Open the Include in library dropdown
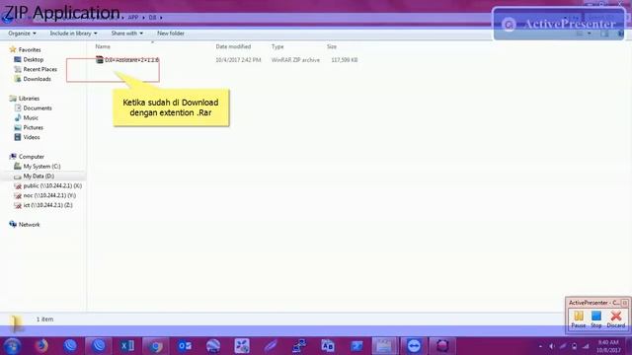 pyautogui.click(x=73, y=34)
